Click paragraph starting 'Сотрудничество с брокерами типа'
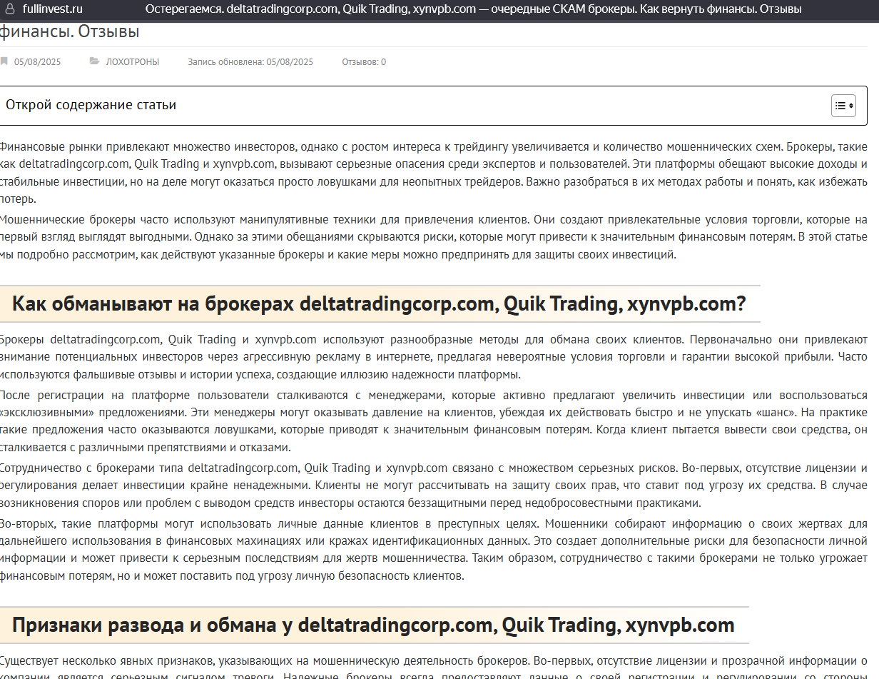 point(434,486)
